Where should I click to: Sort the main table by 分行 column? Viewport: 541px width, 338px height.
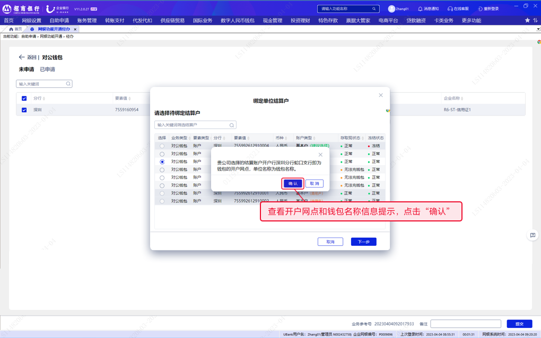[x=44, y=99]
